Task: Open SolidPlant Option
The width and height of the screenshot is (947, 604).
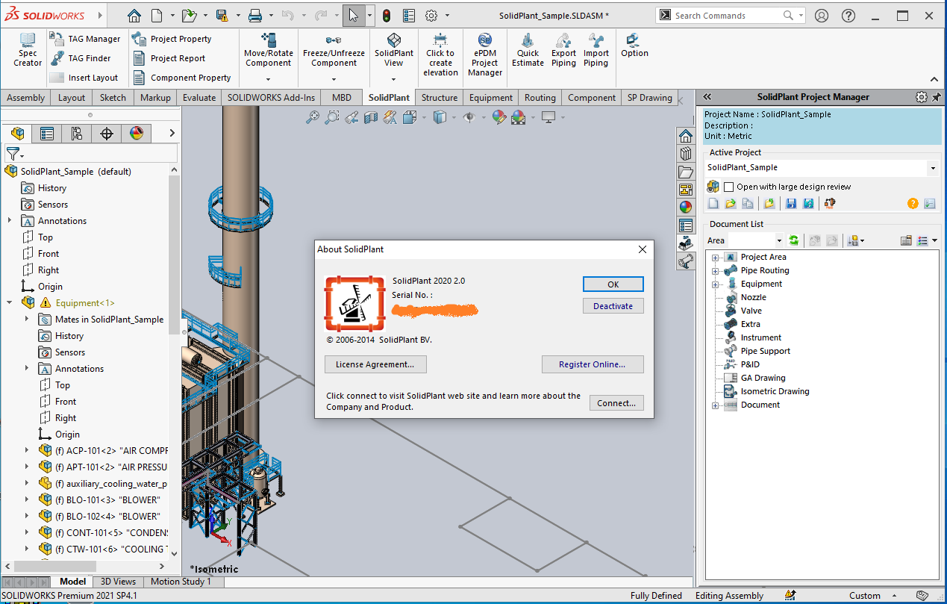Action: (634, 46)
